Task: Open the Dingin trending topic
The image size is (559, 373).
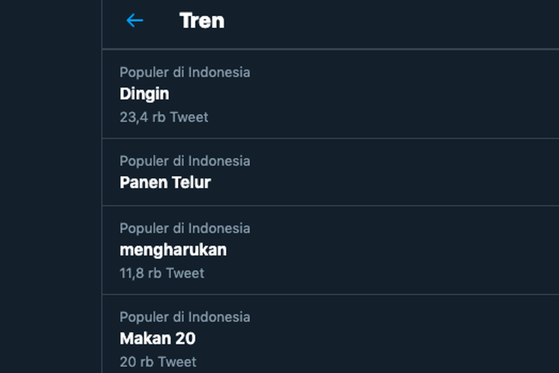Action: click(x=144, y=94)
